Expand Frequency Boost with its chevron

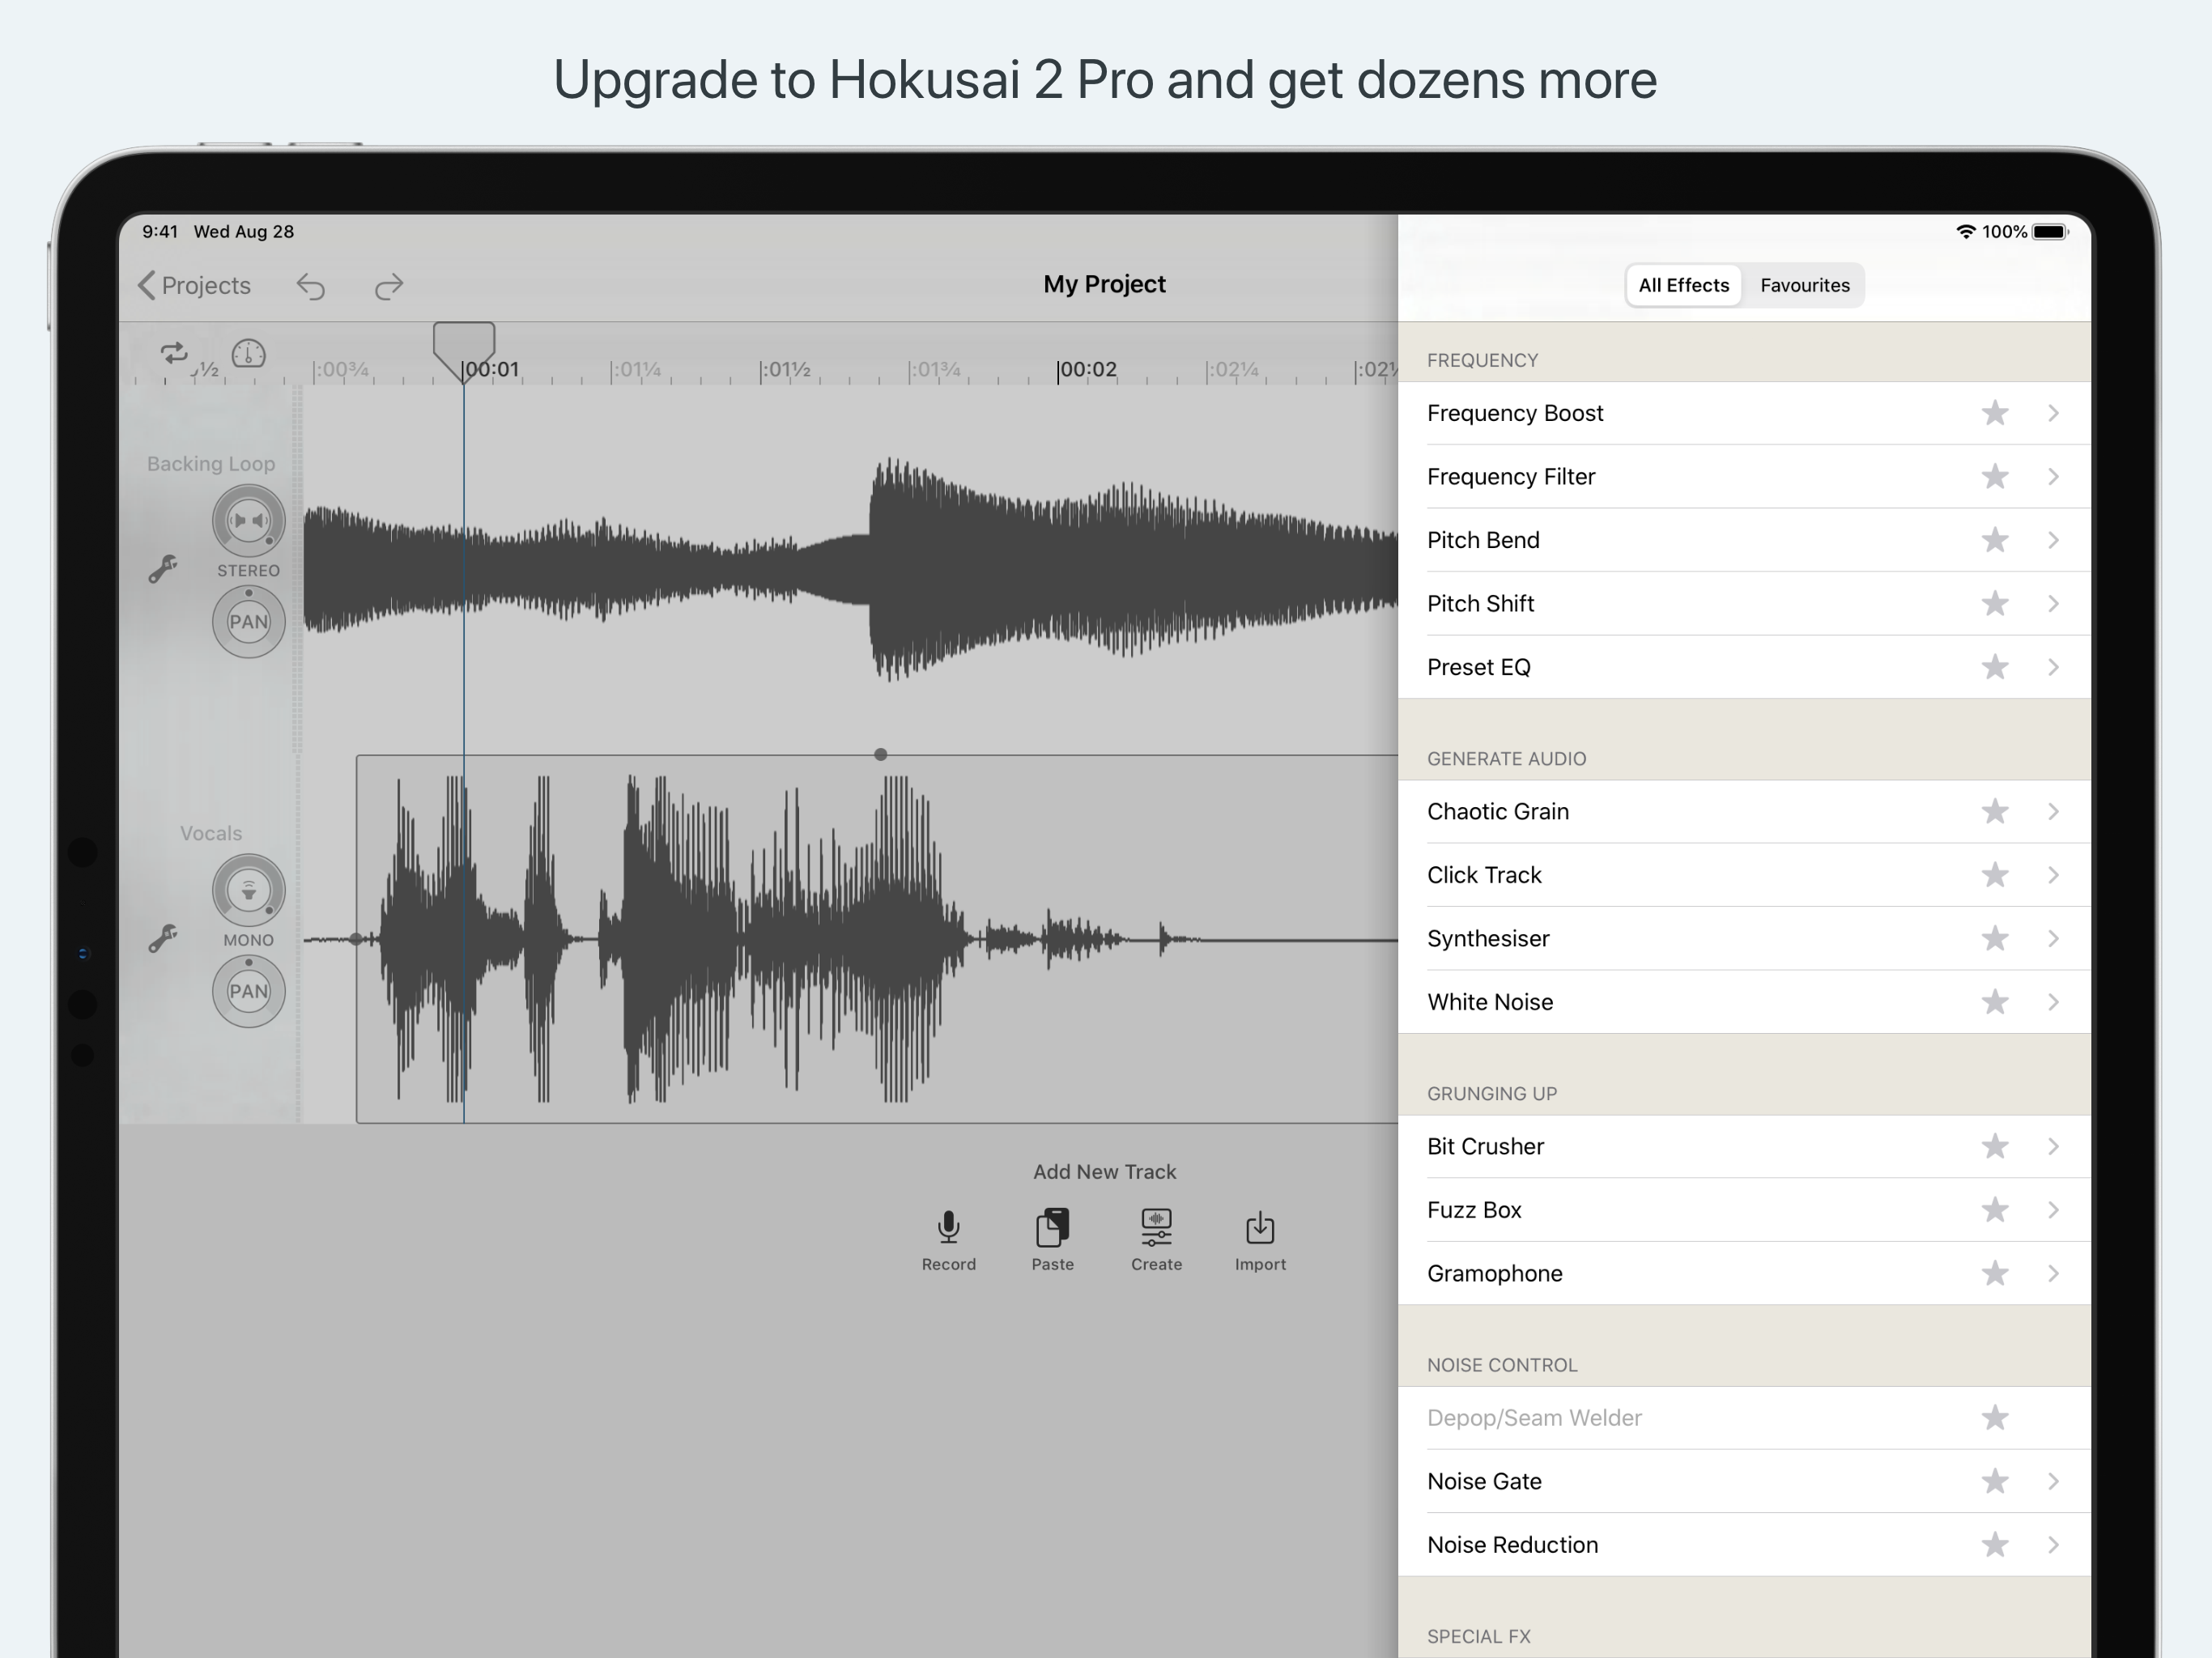2053,413
